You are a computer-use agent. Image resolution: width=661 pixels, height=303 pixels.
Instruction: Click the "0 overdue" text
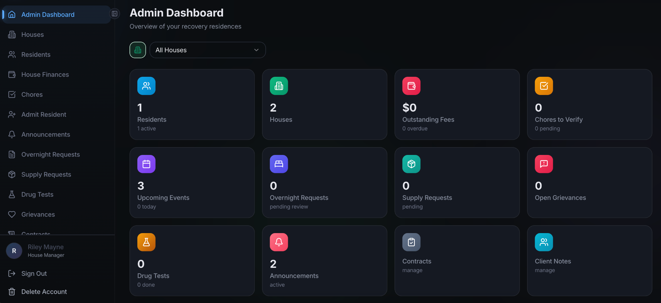415,128
